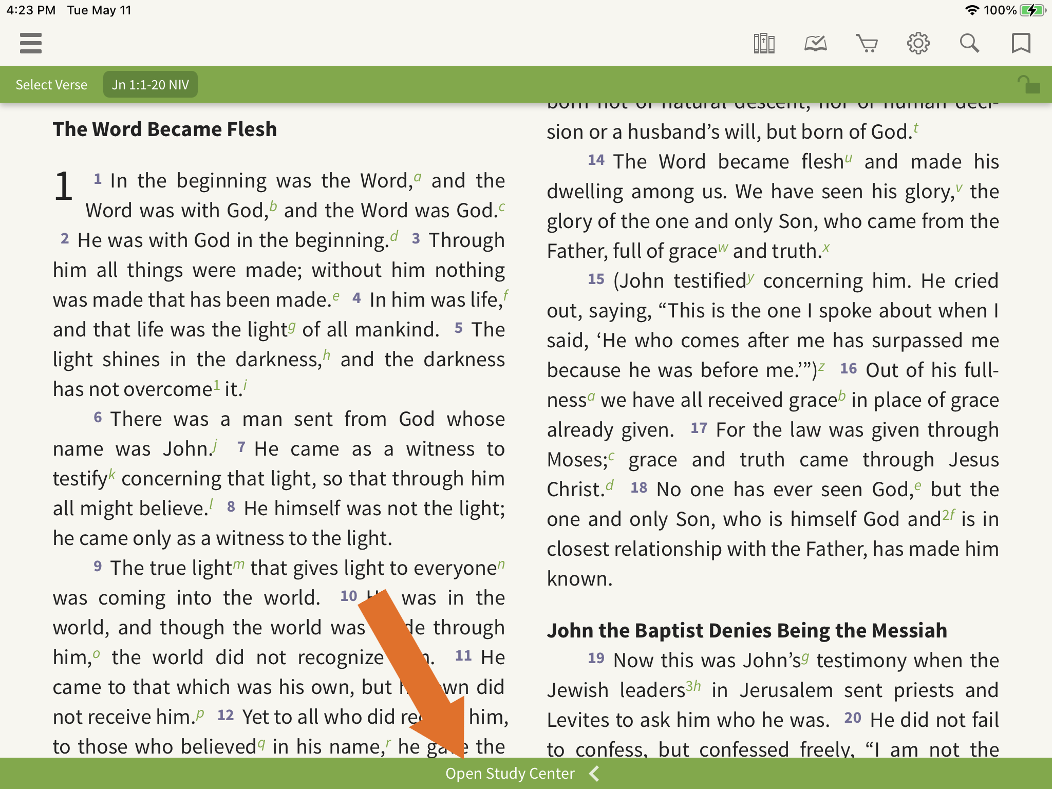
Task: Tap verse number 11
Action: tap(463, 655)
